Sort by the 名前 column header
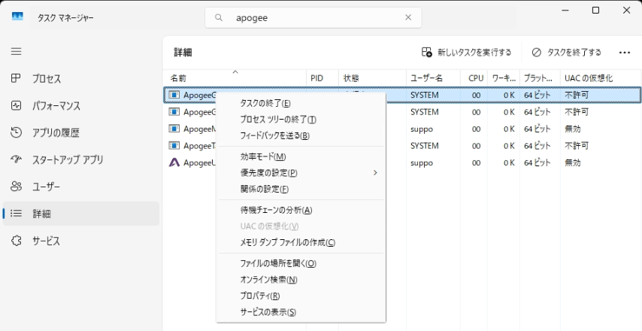642x331 pixels. 178,78
